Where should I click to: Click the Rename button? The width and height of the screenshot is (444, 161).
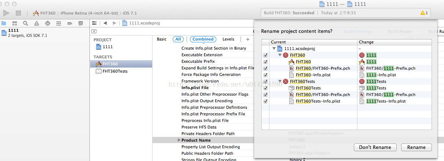(x=416, y=147)
